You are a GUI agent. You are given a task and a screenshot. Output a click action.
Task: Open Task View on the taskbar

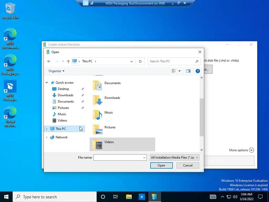[x=116, y=197]
